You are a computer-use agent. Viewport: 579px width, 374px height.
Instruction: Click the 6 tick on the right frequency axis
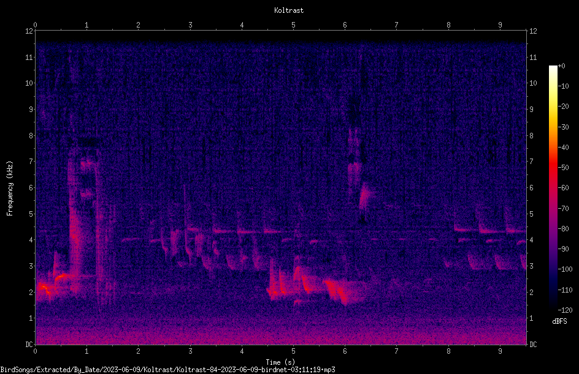(531, 187)
